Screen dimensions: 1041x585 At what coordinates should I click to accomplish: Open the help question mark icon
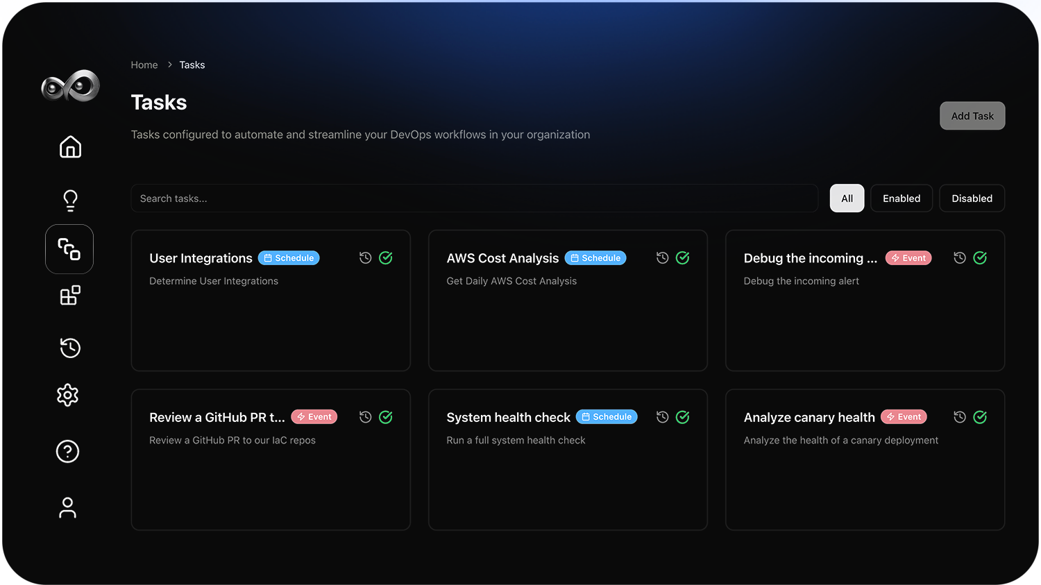pyautogui.click(x=67, y=451)
